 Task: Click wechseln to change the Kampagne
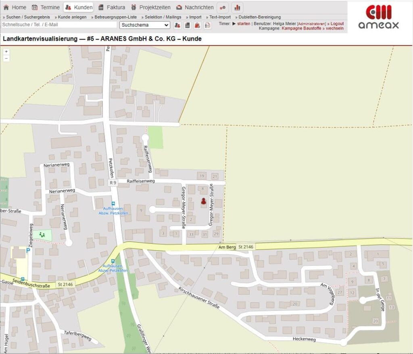(334, 28)
